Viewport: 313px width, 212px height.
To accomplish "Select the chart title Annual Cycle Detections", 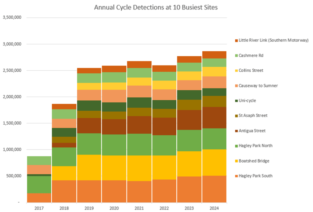I will point(156,8).
